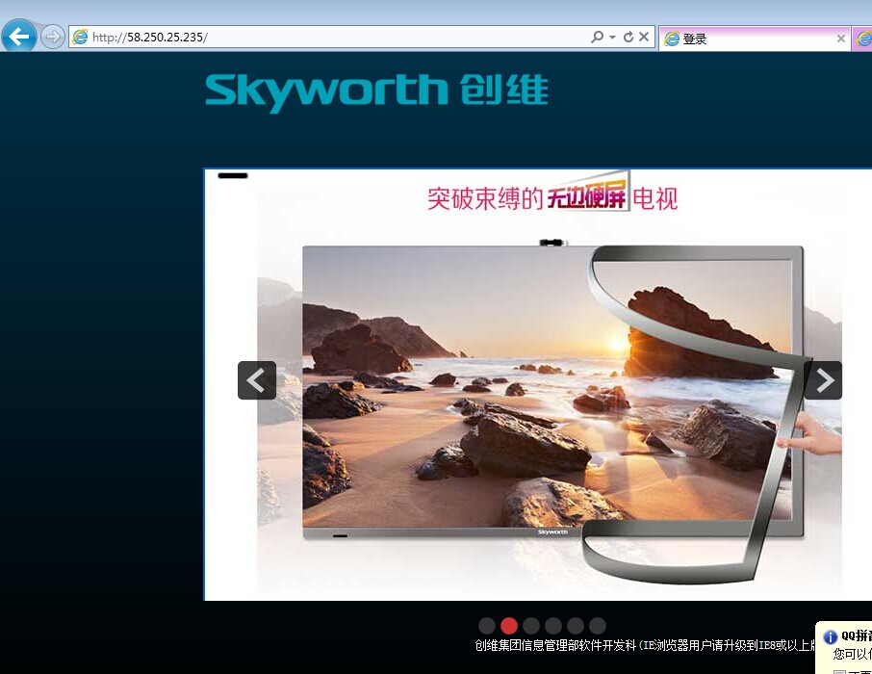Select the active red carousel dot
The width and height of the screenshot is (872, 674).
point(509,626)
